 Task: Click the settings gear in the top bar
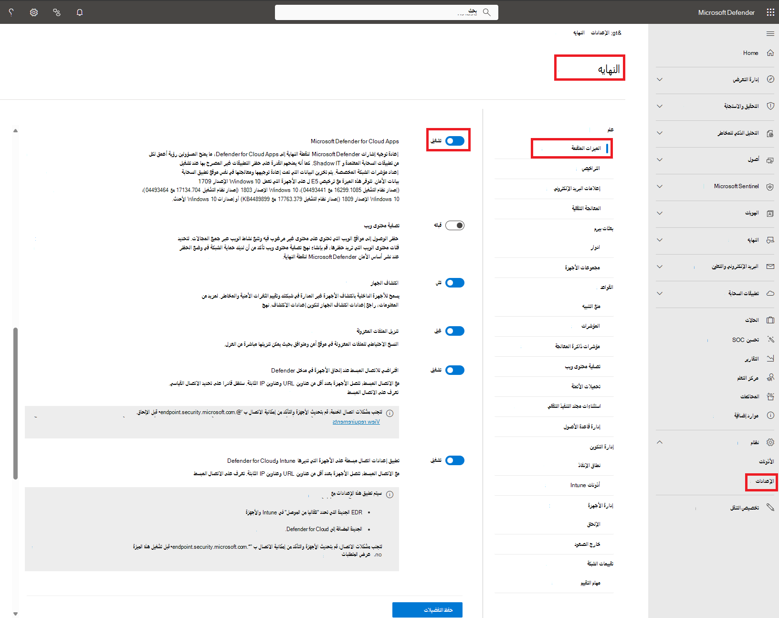(x=33, y=12)
